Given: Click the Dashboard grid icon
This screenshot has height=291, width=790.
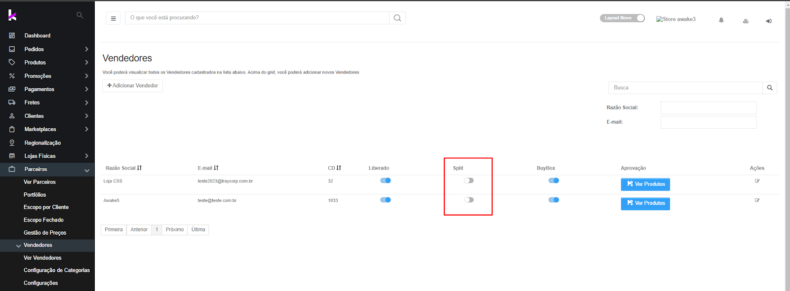Looking at the screenshot, I should tap(12, 36).
